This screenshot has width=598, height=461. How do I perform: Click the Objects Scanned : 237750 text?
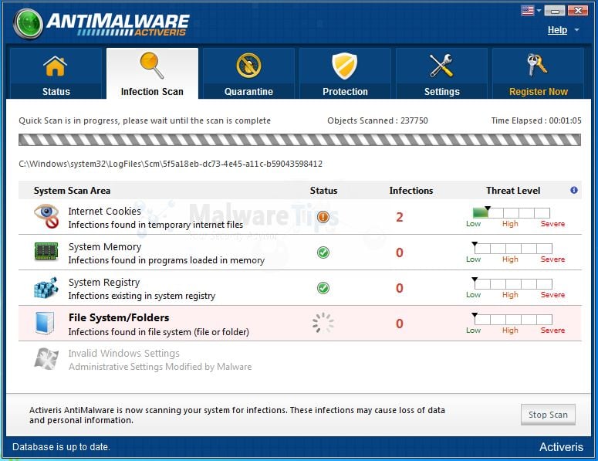tap(377, 120)
